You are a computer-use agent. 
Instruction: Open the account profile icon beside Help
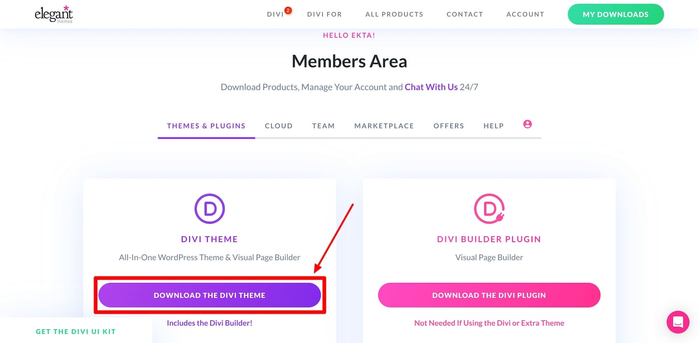pyautogui.click(x=527, y=124)
